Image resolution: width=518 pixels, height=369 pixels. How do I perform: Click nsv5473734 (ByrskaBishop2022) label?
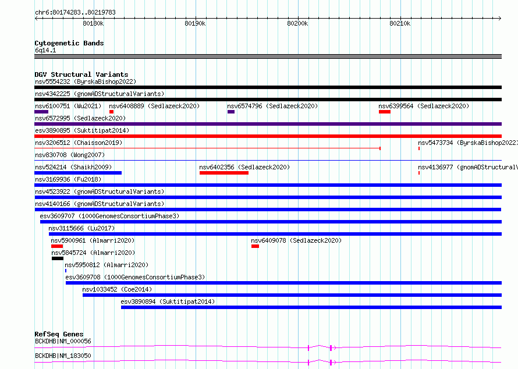click(x=468, y=143)
